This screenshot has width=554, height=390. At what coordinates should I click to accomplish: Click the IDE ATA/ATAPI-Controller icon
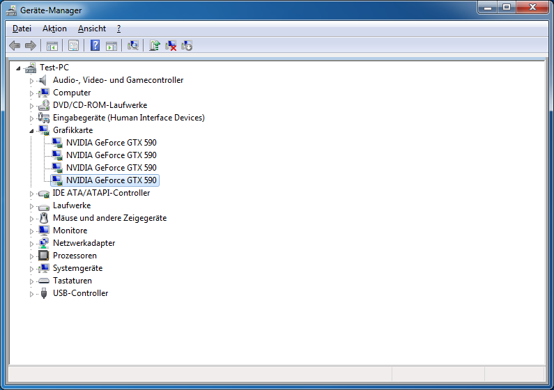(43, 194)
